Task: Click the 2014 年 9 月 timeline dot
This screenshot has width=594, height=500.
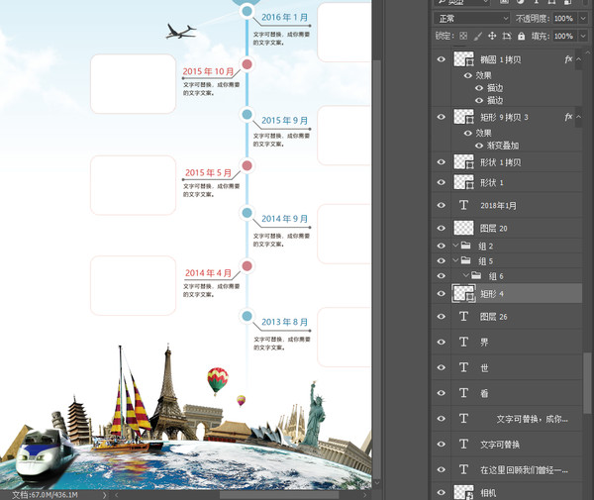Action: pyautogui.click(x=247, y=213)
